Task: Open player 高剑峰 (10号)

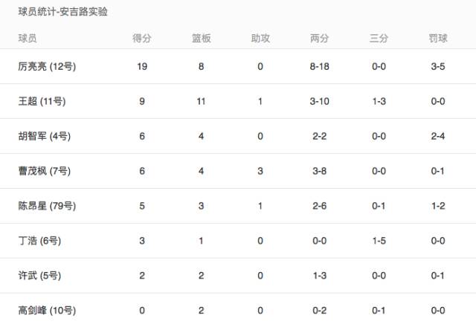Action: point(46,311)
